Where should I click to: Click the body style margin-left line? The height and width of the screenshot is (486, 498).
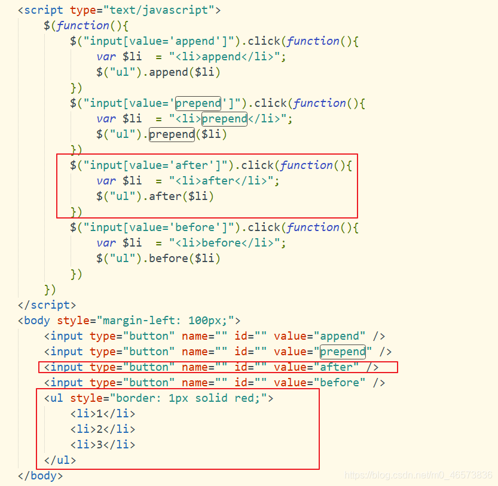(x=129, y=321)
